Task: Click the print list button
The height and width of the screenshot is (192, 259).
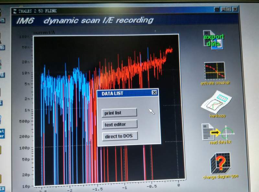Action: pyautogui.click(x=119, y=113)
